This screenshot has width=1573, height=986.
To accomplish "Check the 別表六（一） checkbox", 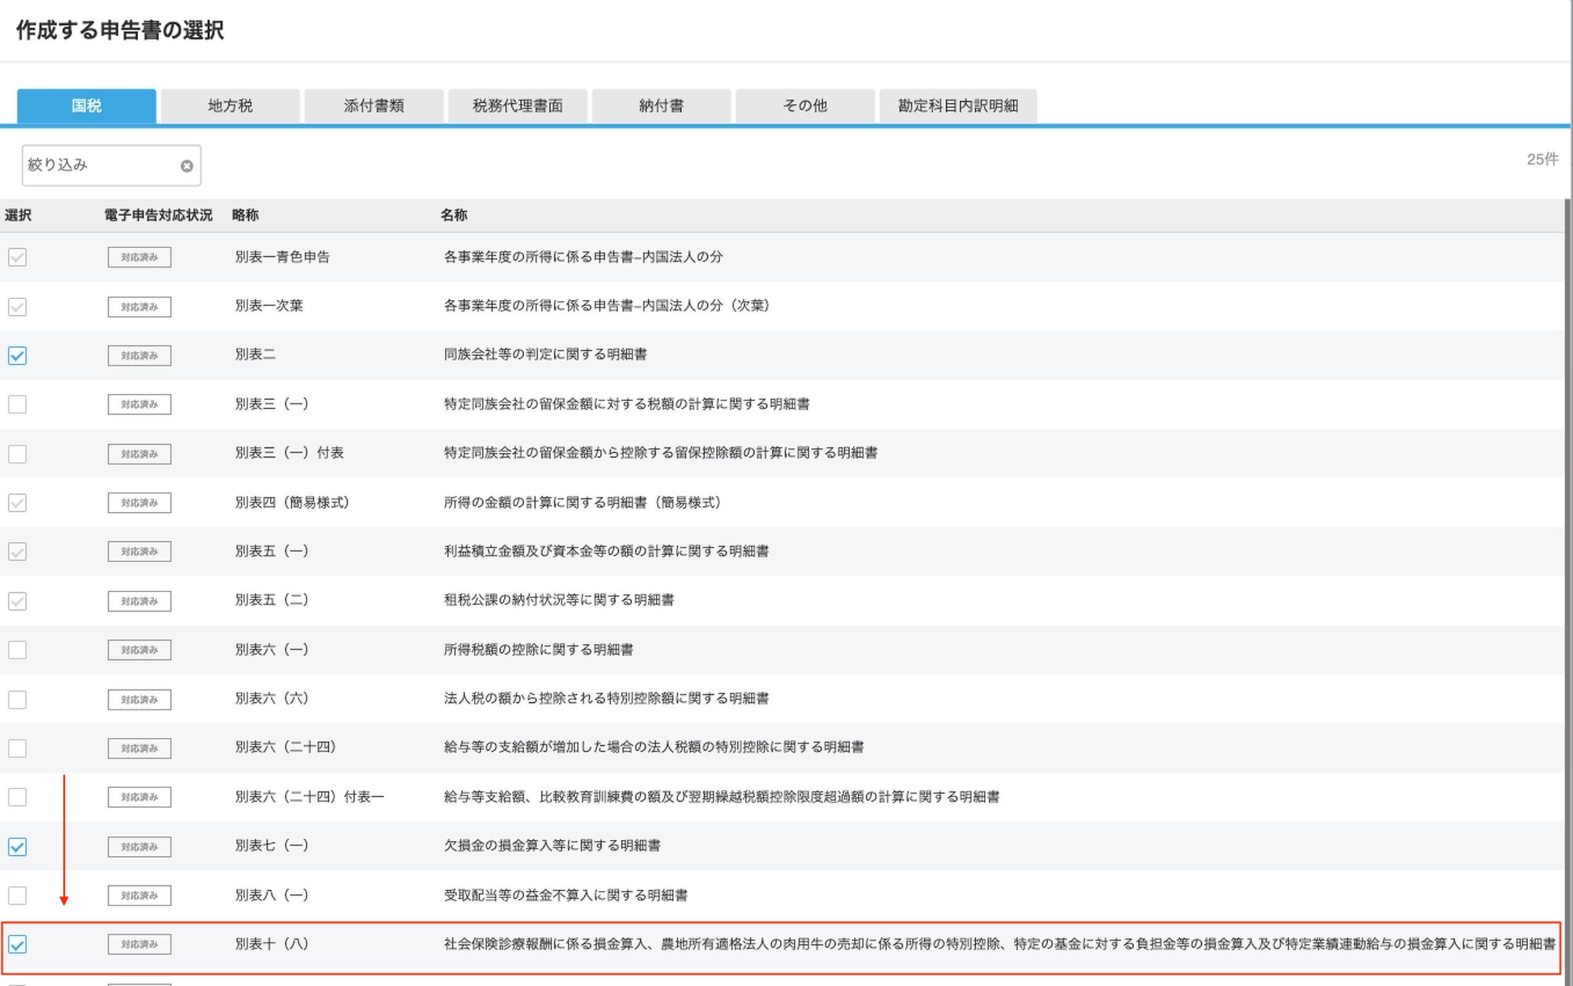I will pos(18,649).
